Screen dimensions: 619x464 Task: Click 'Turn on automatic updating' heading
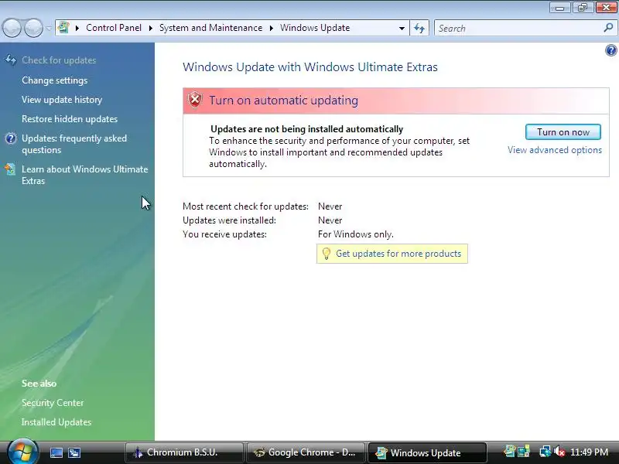coord(283,101)
